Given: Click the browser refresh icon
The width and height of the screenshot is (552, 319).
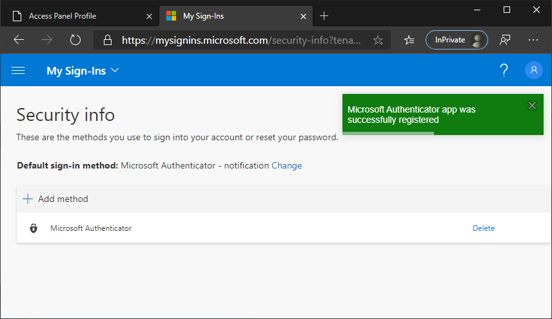Looking at the screenshot, I should 75,40.
